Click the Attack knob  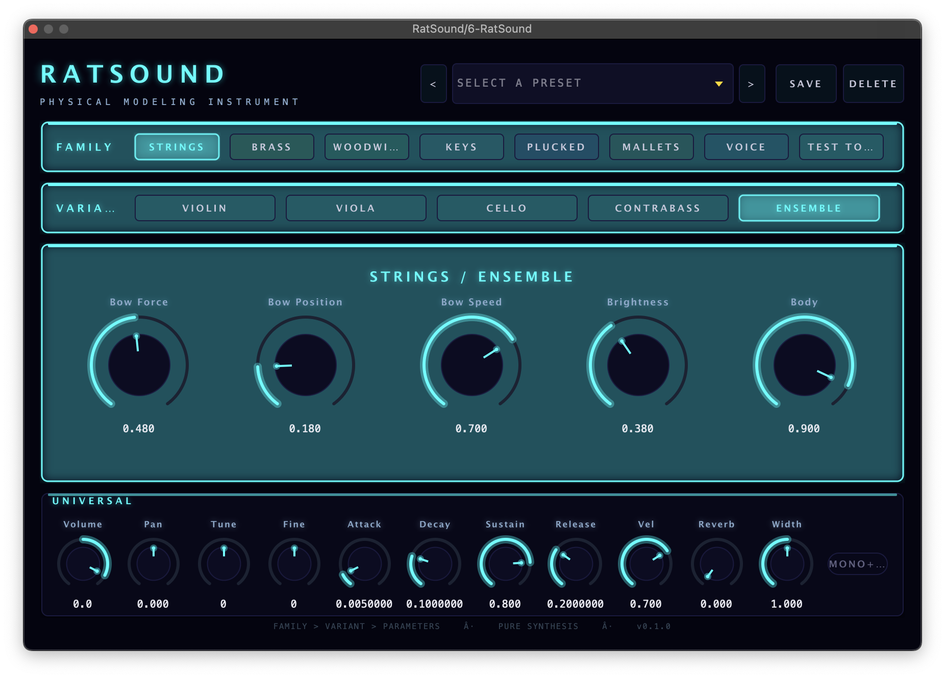365,564
